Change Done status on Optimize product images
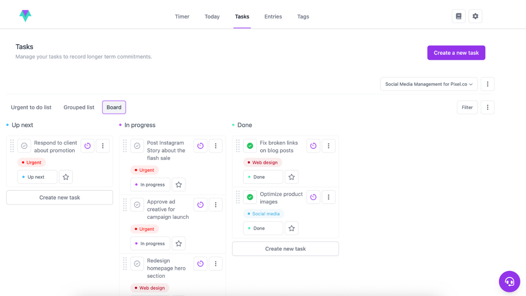Viewport: 526px width, 296px height. [263, 228]
